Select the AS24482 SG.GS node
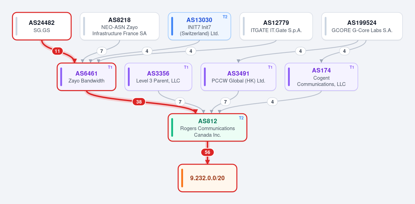415x204 pixels. [x=42, y=26]
